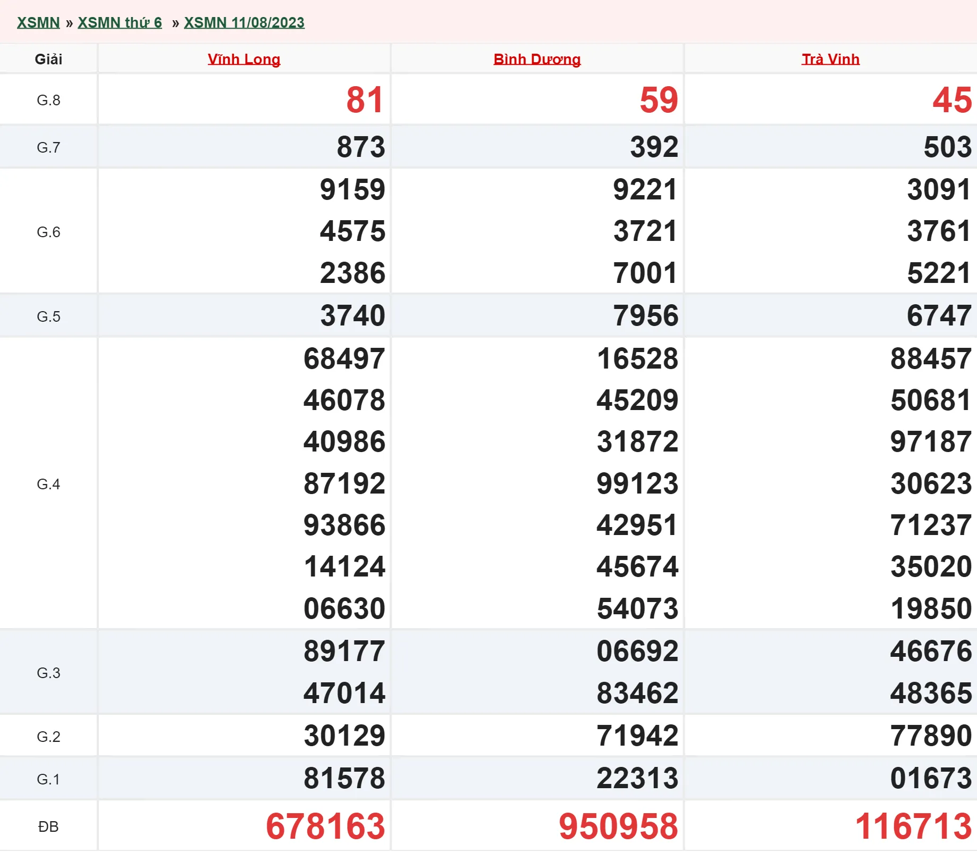Select Bình Dương special prize 950958
Image resolution: width=977 pixels, height=852 pixels.
618,826
